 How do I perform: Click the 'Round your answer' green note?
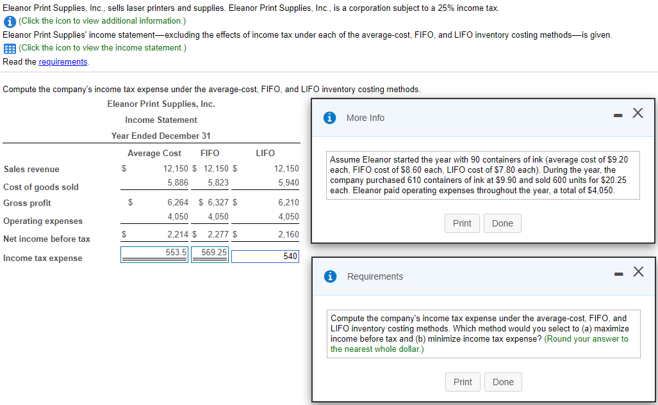tap(479, 344)
